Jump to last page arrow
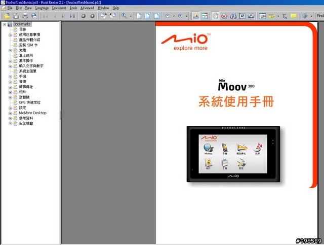Screen dimensions: 324x245 pyautogui.click(x=72, y=16)
